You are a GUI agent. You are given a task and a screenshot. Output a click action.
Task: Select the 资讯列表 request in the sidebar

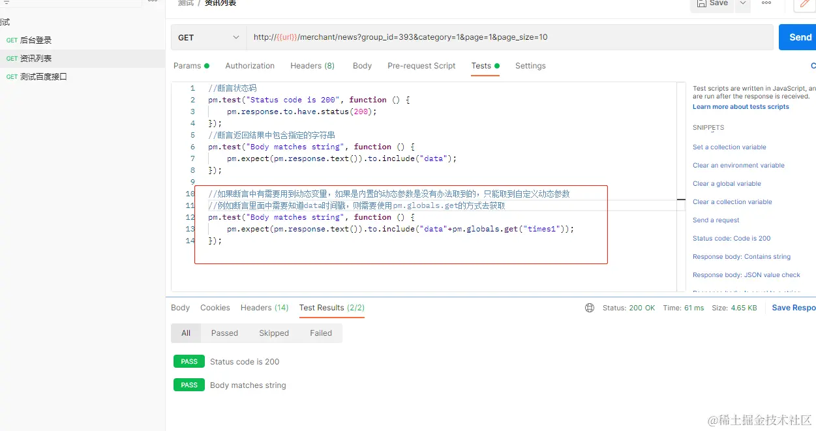[x=82, y=59]
